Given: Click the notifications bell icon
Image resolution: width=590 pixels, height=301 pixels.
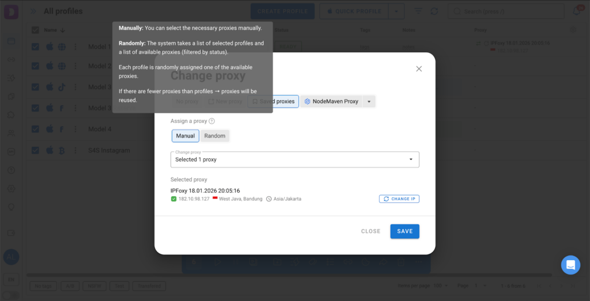Looking at the screenshot, I should (x=576, y=11).
